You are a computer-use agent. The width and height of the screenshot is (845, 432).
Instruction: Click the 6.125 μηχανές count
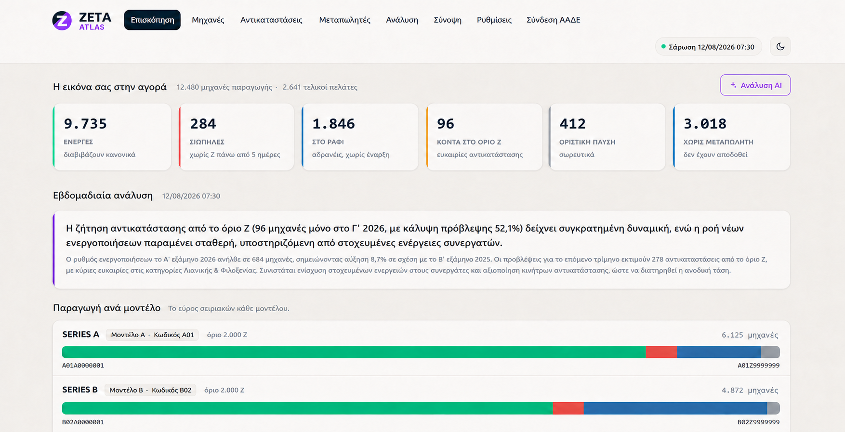click(750, 335)
